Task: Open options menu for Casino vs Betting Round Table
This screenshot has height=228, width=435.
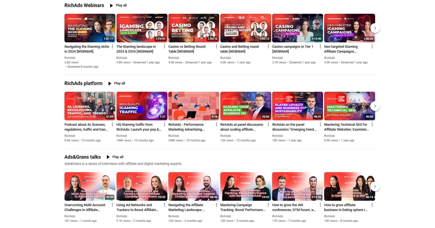Action: point(216,46)
